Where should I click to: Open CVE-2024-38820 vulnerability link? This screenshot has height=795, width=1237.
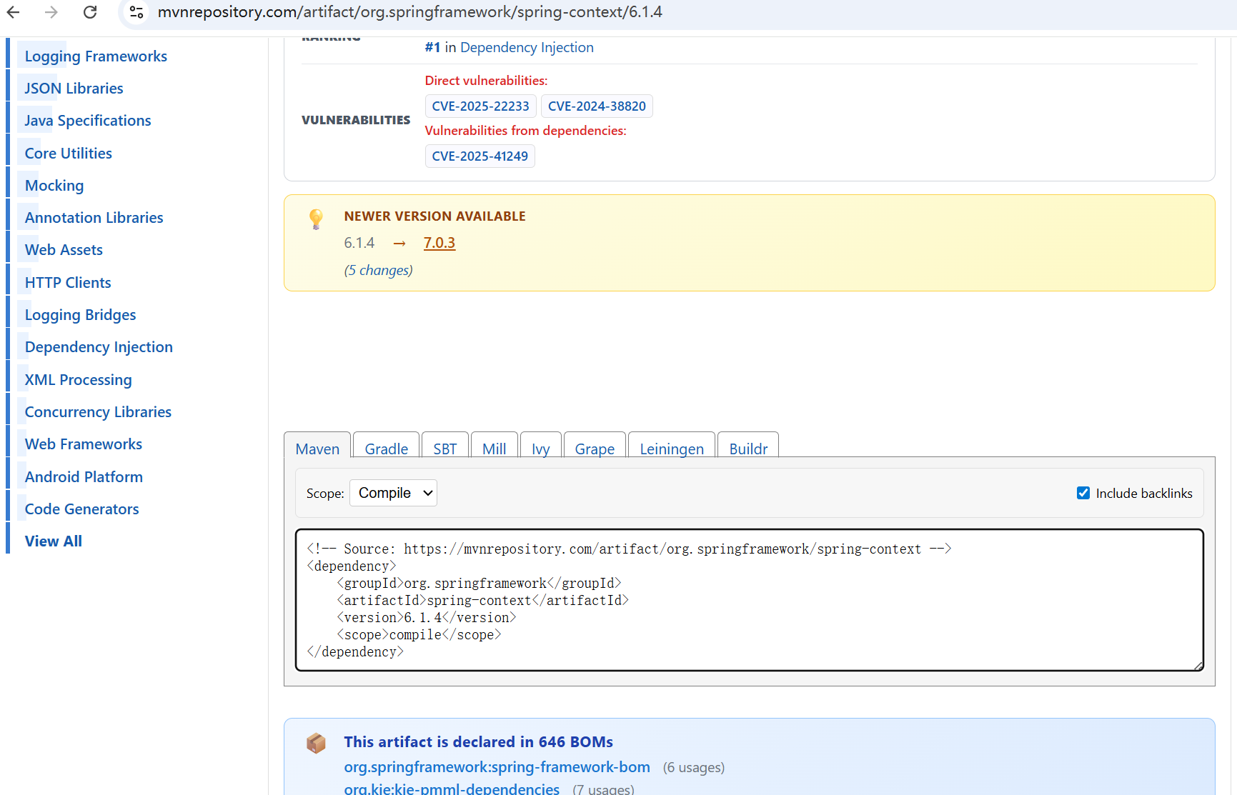coord(597,106)
